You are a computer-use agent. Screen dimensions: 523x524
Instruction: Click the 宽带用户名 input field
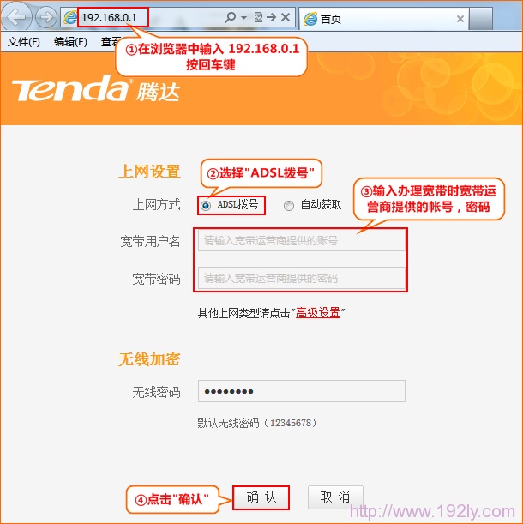(x=302, y=240)
